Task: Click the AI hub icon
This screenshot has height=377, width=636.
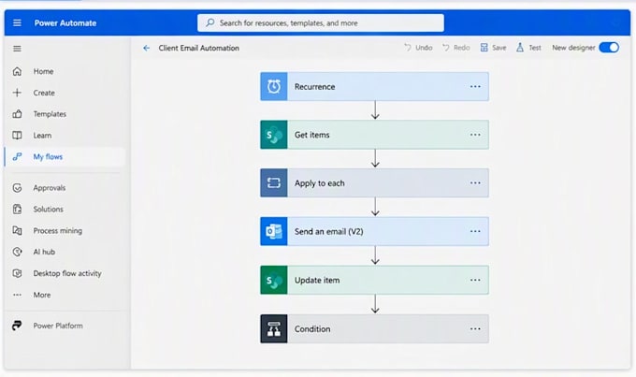Action: 17,252
